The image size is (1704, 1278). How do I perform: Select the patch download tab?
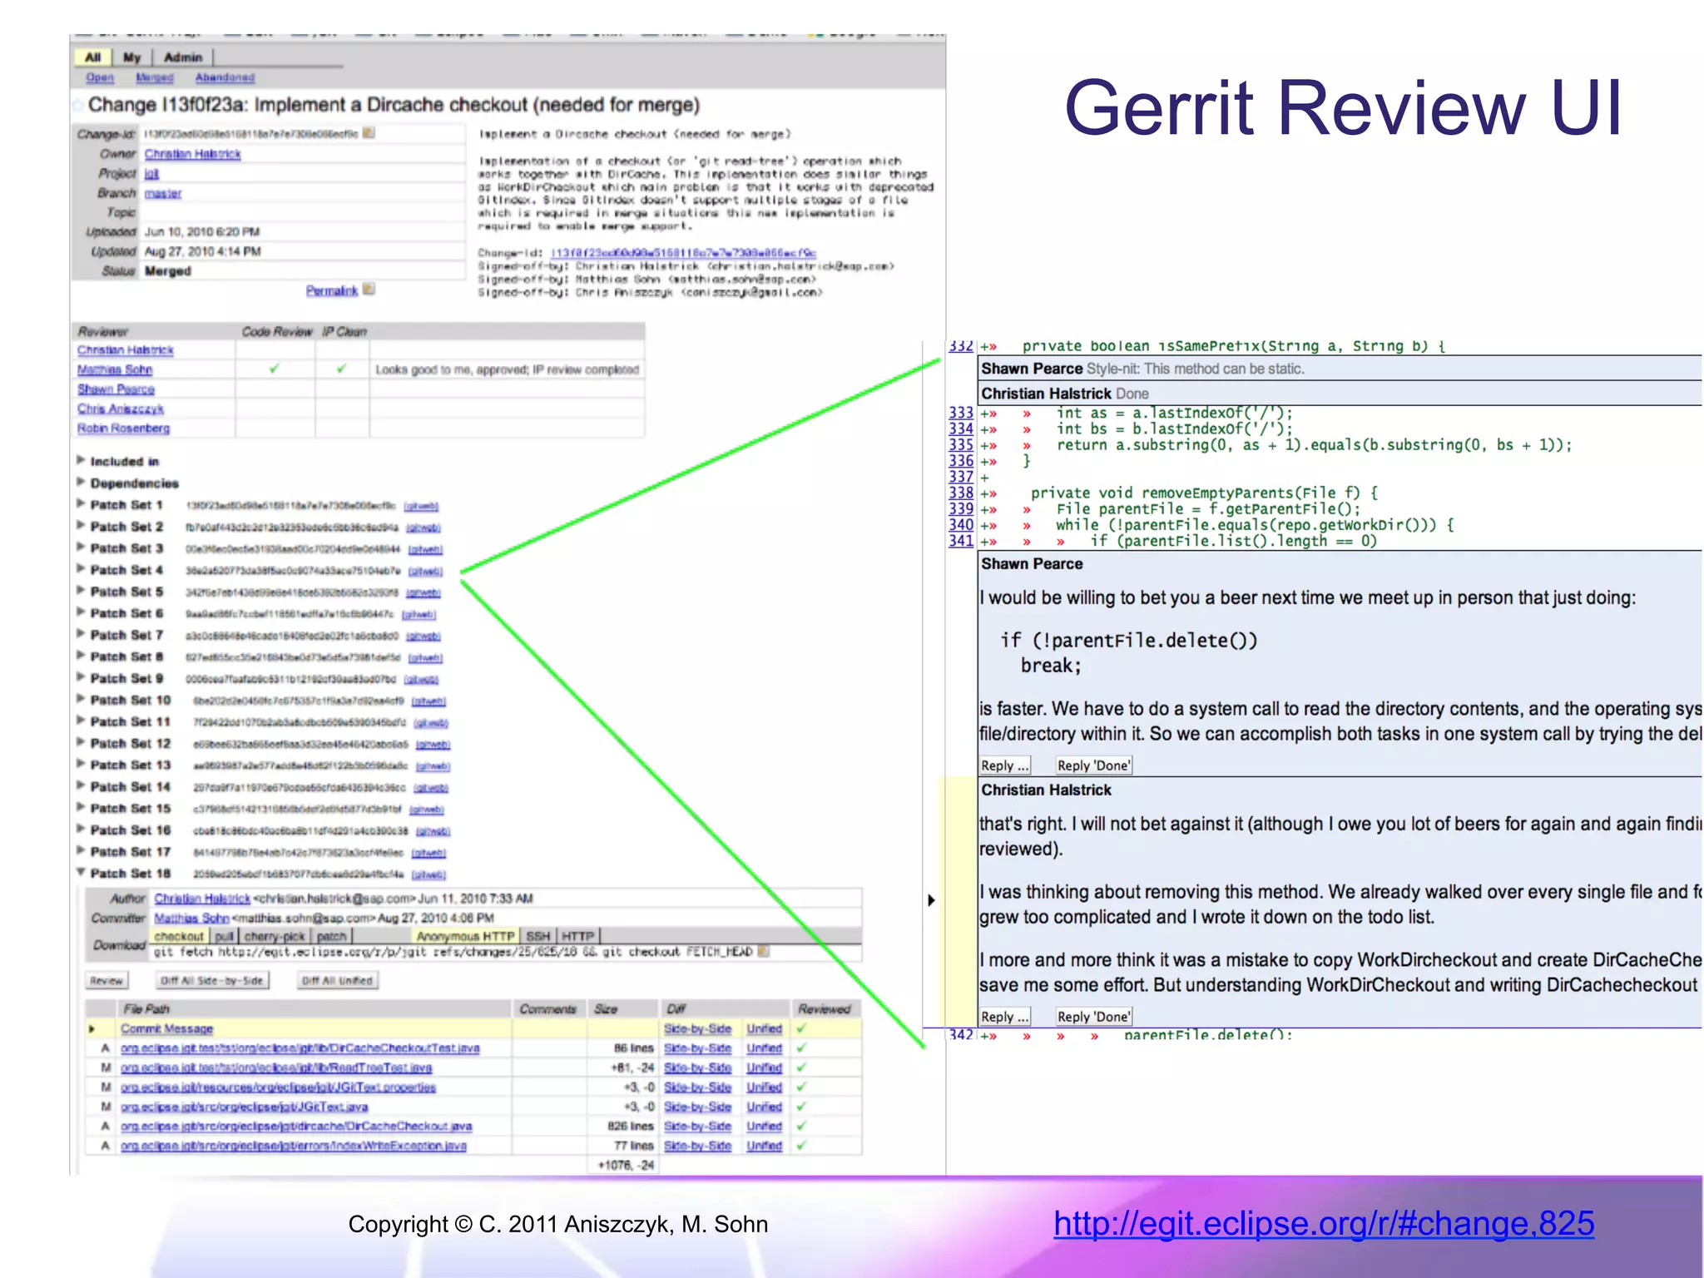point(331,936)
